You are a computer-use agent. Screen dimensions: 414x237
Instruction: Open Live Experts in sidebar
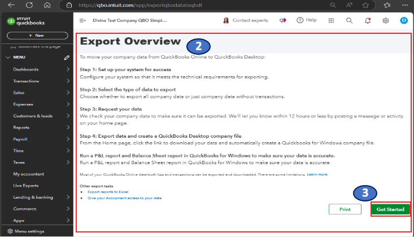[x=26, y=186]
